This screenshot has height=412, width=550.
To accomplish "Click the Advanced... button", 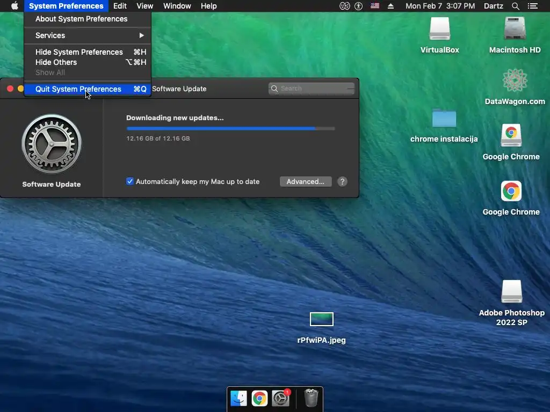I will pyautogui.click(x=306, y=181).
